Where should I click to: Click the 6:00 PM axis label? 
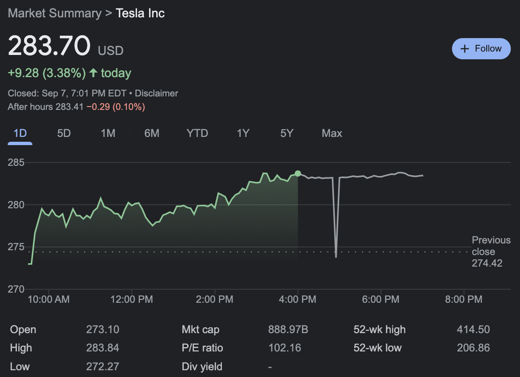(381, 299)
